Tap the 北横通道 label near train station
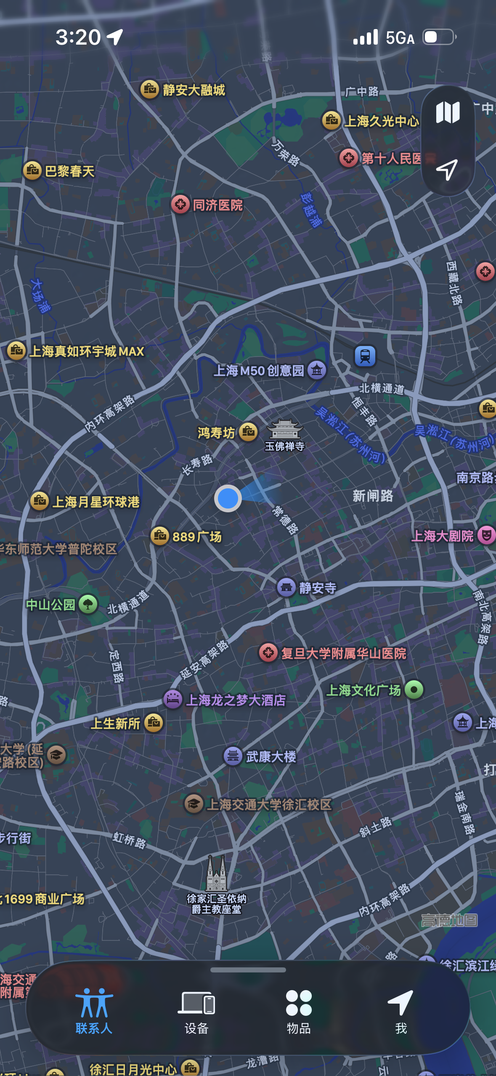Viewport: 496px width, 1076px height. coord(382,388)
